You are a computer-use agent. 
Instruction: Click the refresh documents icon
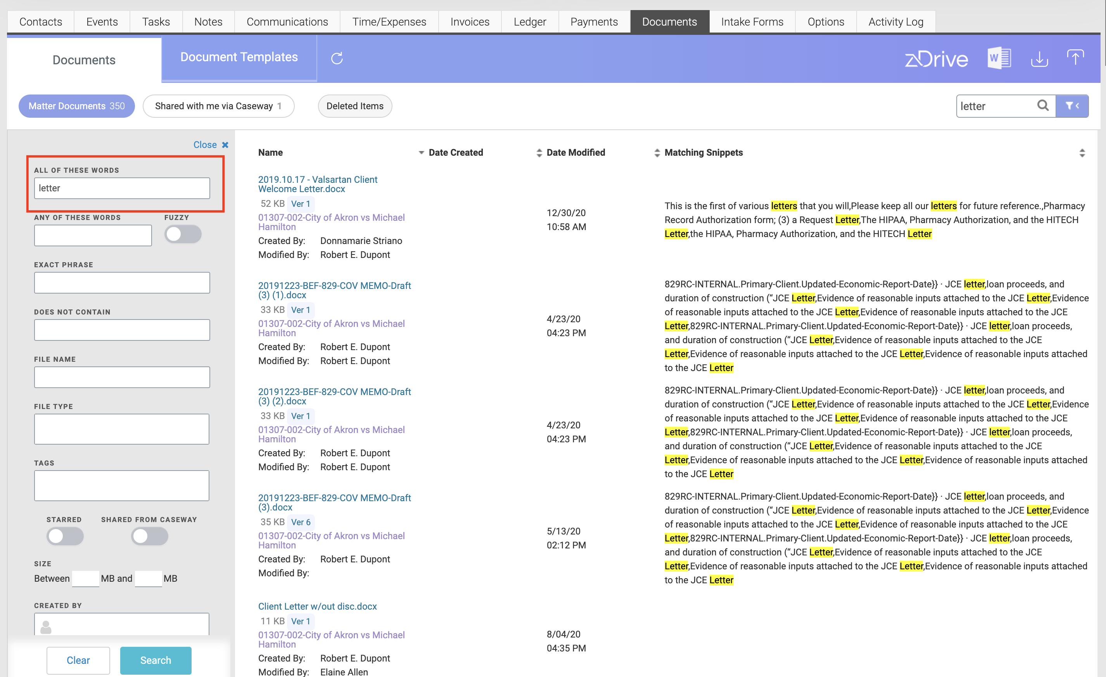tap(337, 58)
